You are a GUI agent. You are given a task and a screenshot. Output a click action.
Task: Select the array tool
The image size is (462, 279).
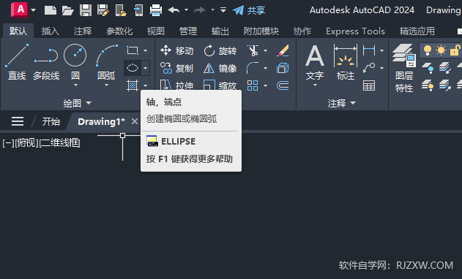(253, 85)
